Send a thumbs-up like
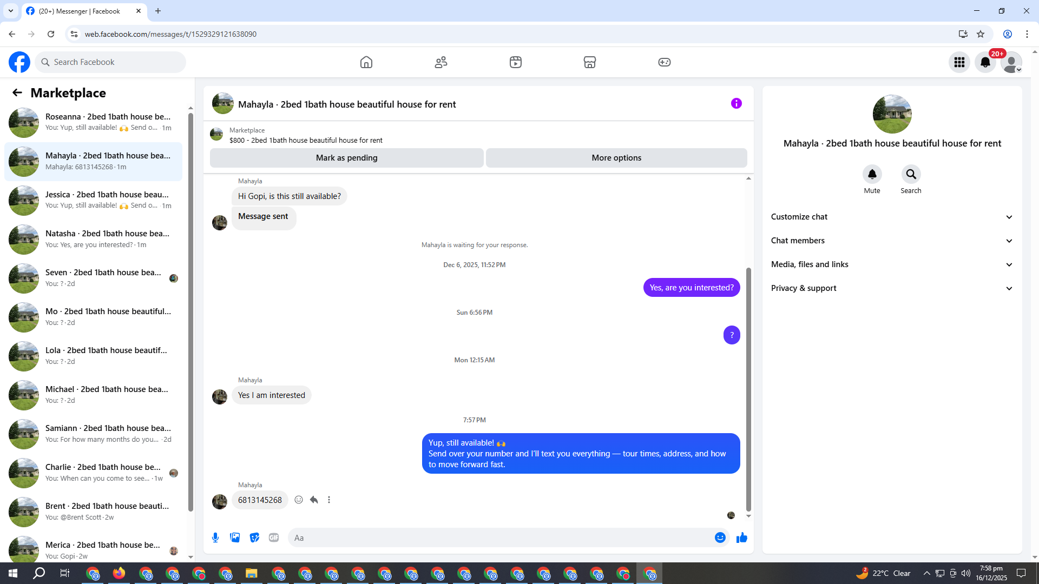 (742, 537)
